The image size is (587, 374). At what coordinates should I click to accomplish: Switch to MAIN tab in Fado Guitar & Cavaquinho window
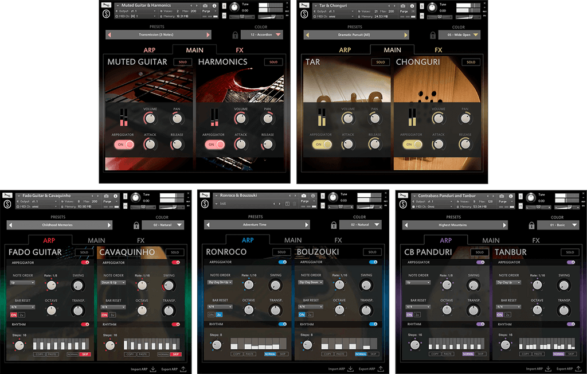coord(96,240)
